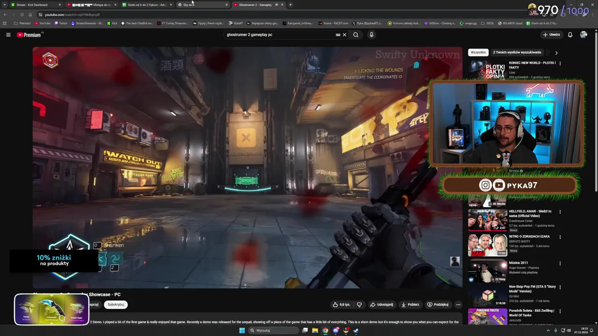Share the video via Udostępnij
The height and width of the screenshot is (336, 598).
click(x=382, y=304)
